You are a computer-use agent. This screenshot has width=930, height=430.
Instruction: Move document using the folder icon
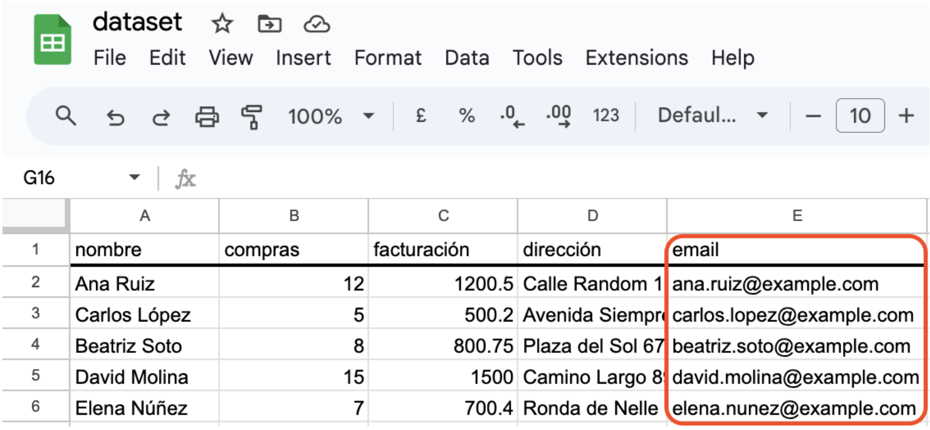(270, 24)
